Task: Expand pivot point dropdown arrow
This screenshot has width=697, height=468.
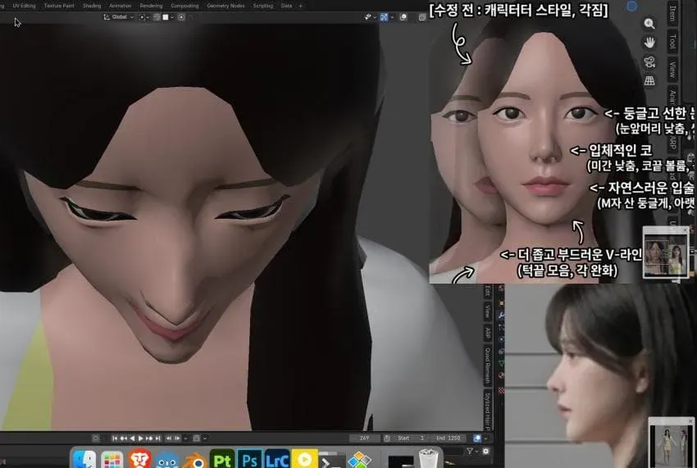Action: point(147,17)
